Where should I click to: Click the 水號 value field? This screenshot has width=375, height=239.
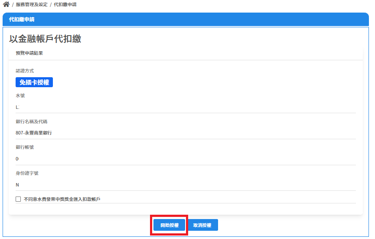186,107
